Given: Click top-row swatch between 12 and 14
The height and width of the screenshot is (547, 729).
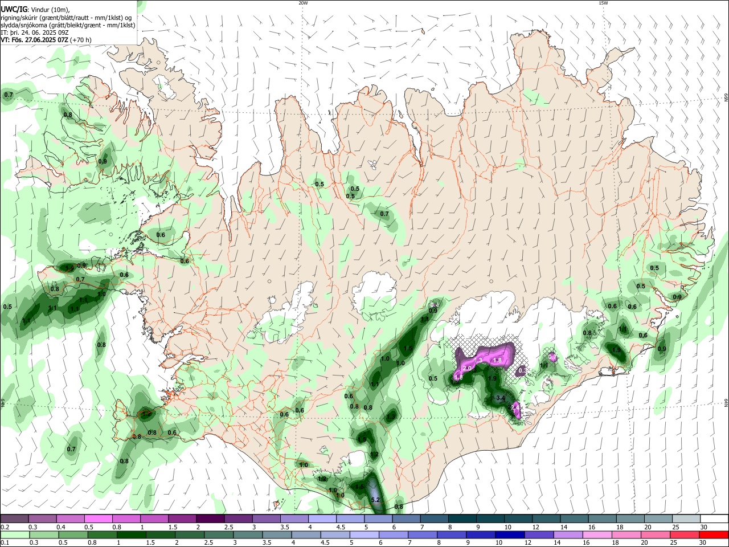Looking at the screenshot, I should click(x=546, y=519).
